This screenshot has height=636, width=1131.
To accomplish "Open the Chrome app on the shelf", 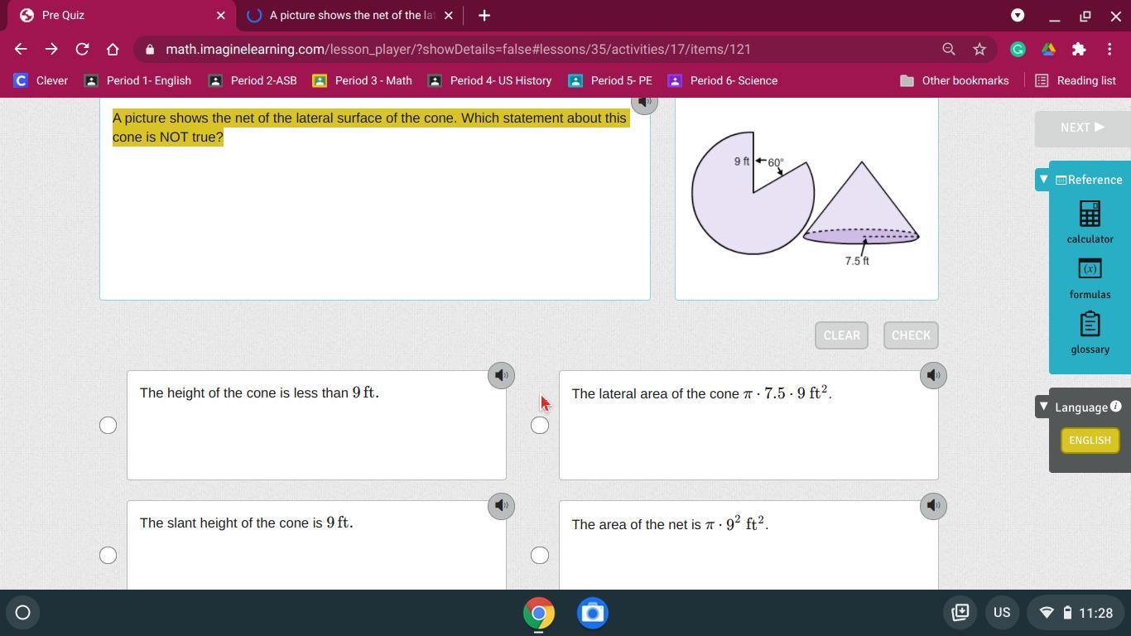I will click(x=538, y=613).
